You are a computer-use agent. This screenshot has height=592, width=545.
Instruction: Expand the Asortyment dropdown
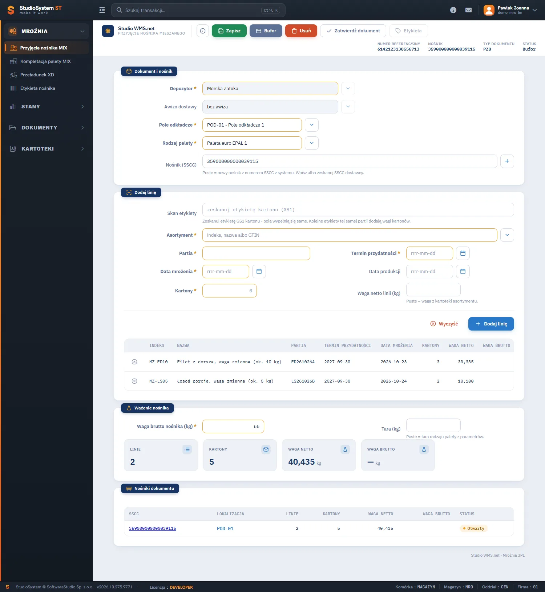(x=507, y=235)
